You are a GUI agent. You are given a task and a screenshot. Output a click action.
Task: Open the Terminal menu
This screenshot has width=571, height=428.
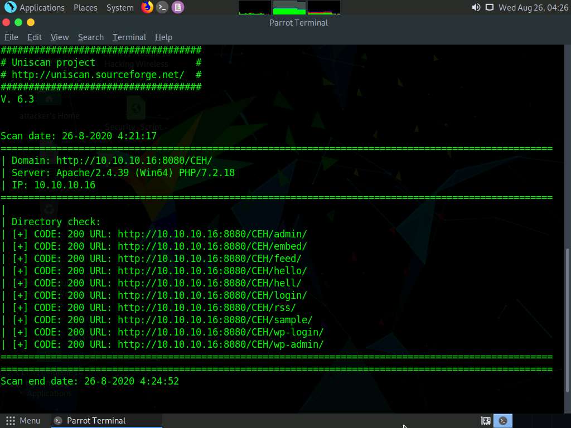click(129, 37)
